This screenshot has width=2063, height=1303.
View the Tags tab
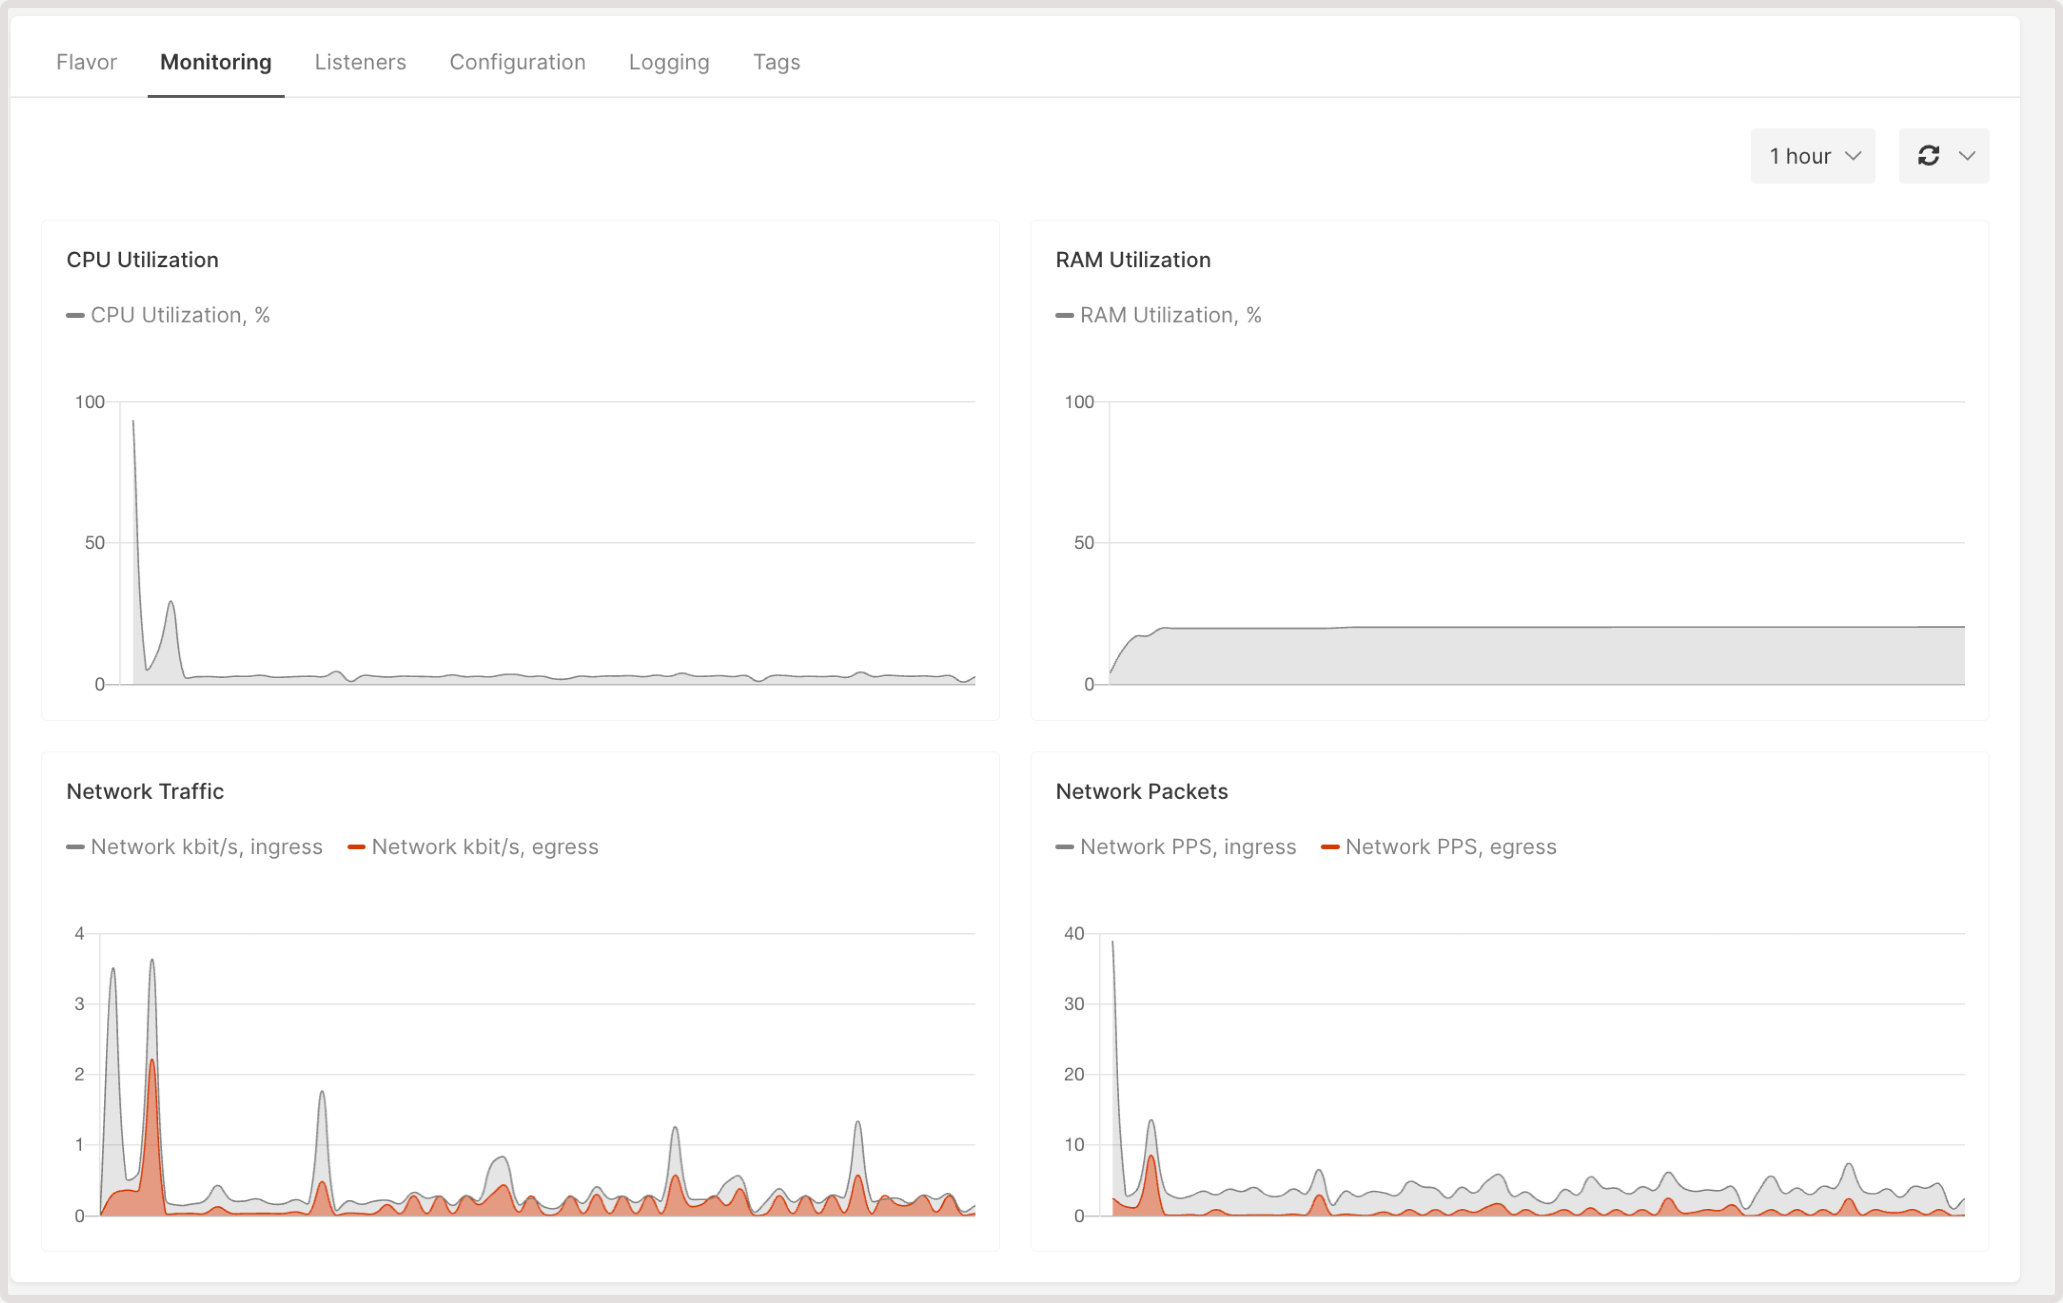point(776,62)
